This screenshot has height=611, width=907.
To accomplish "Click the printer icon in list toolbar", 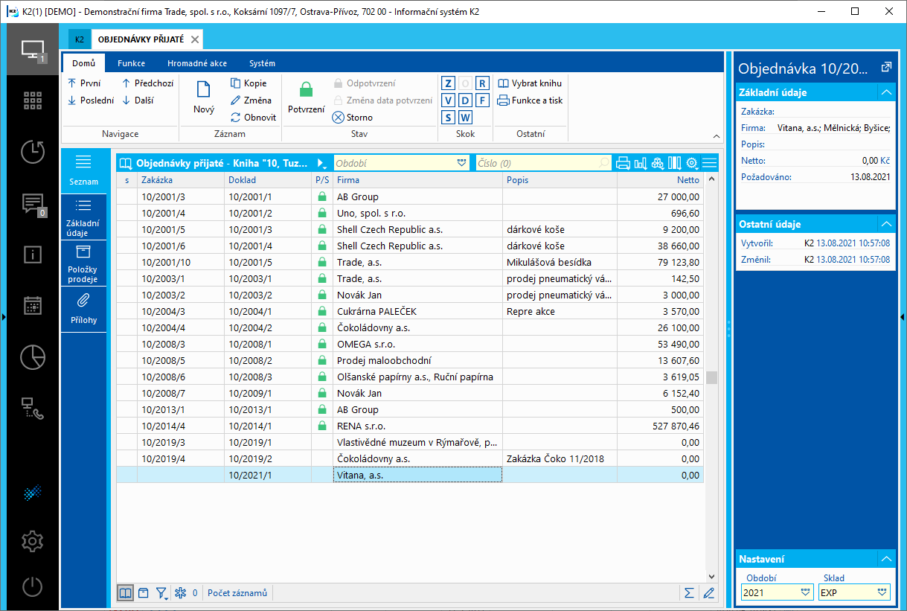I will (623, 163).
